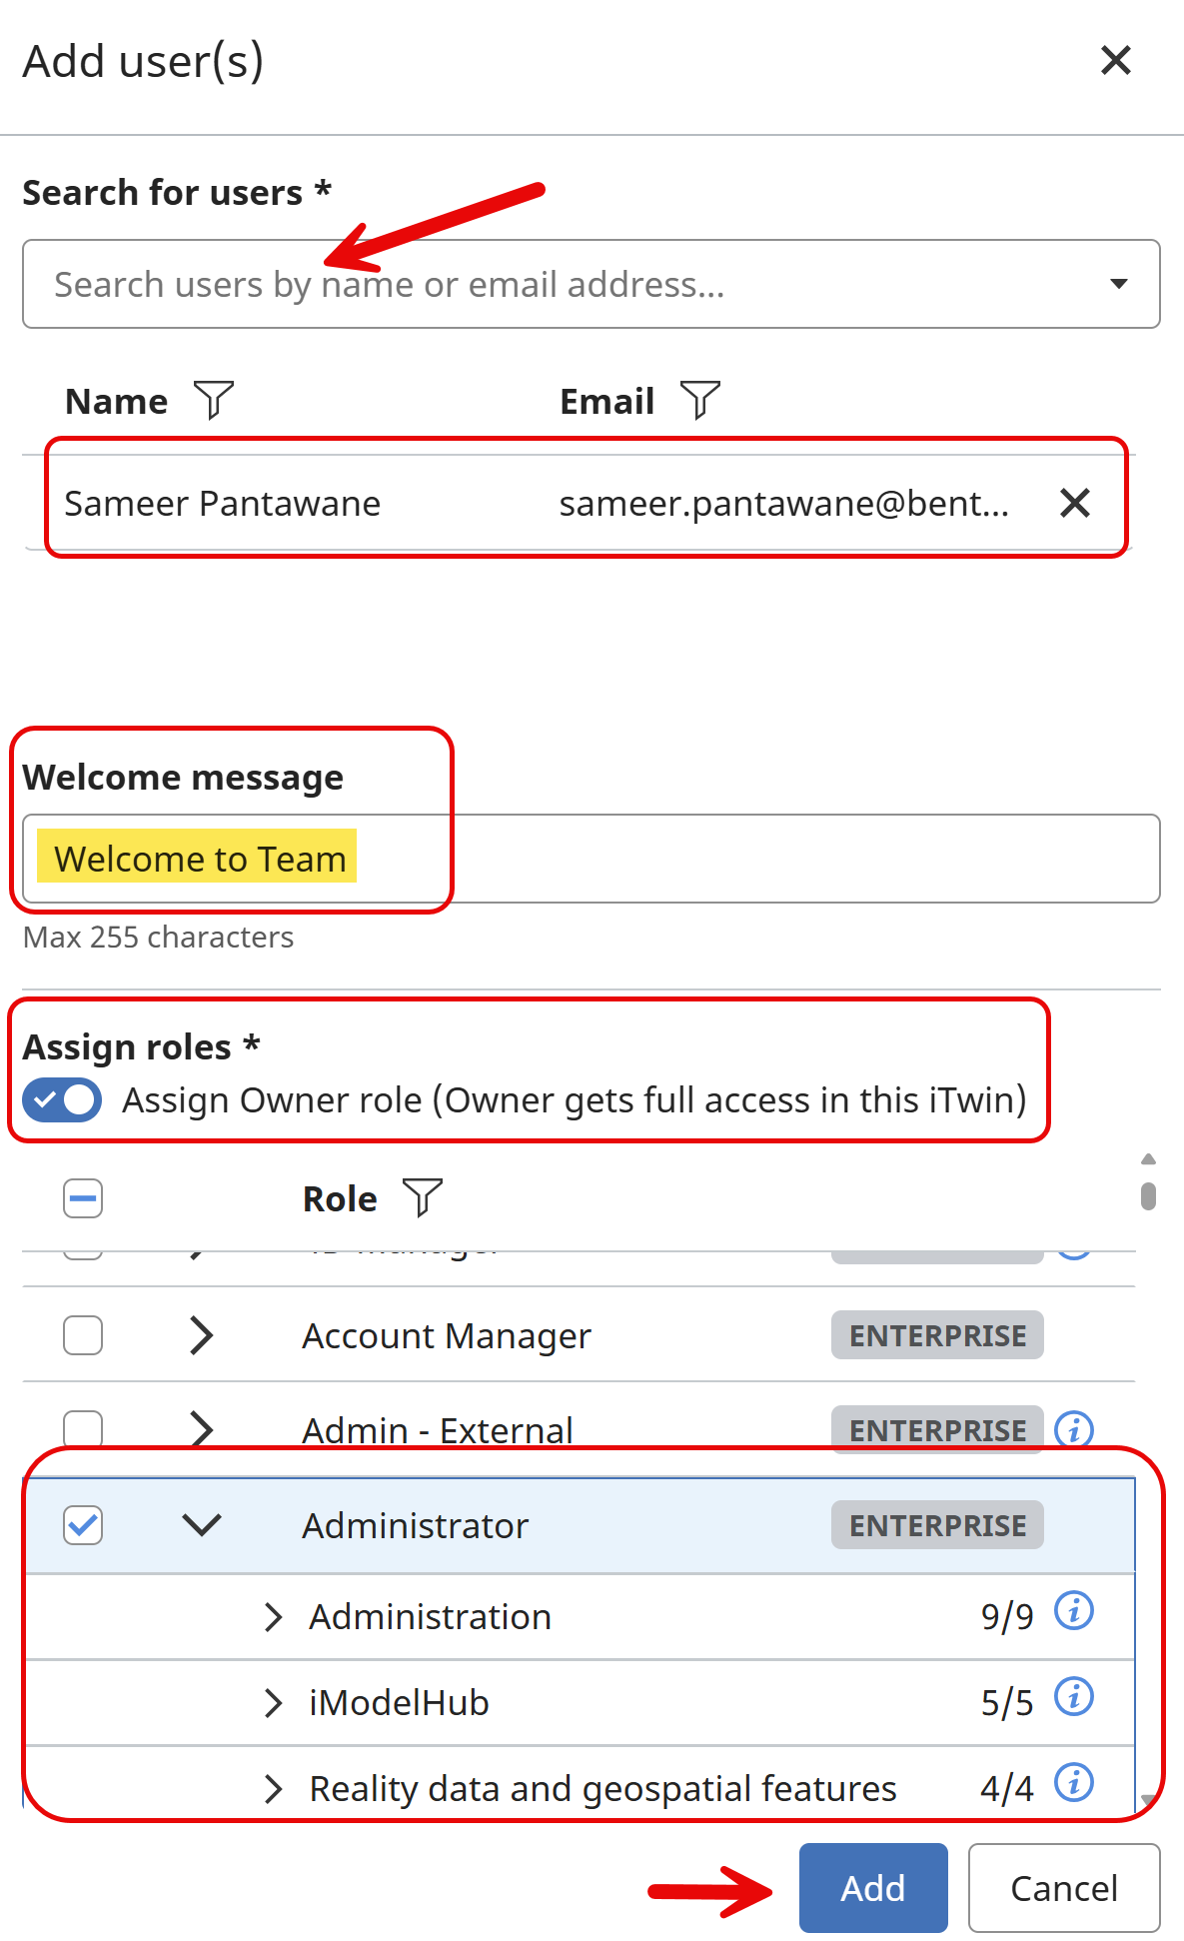Collapse the Administrator role row
The width and height of the screenshot is (1184, 1941).
point(202,1525)
